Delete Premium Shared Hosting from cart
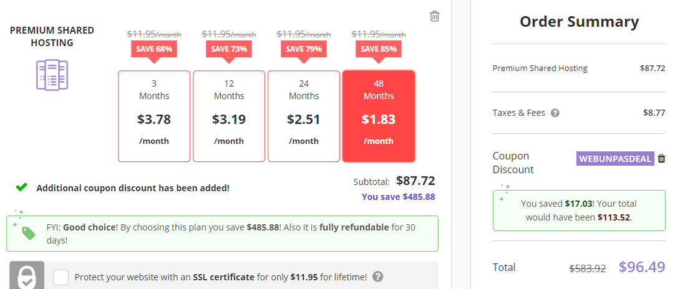The height and width of the screenshot is (289, 685). (x=435, y=16)
